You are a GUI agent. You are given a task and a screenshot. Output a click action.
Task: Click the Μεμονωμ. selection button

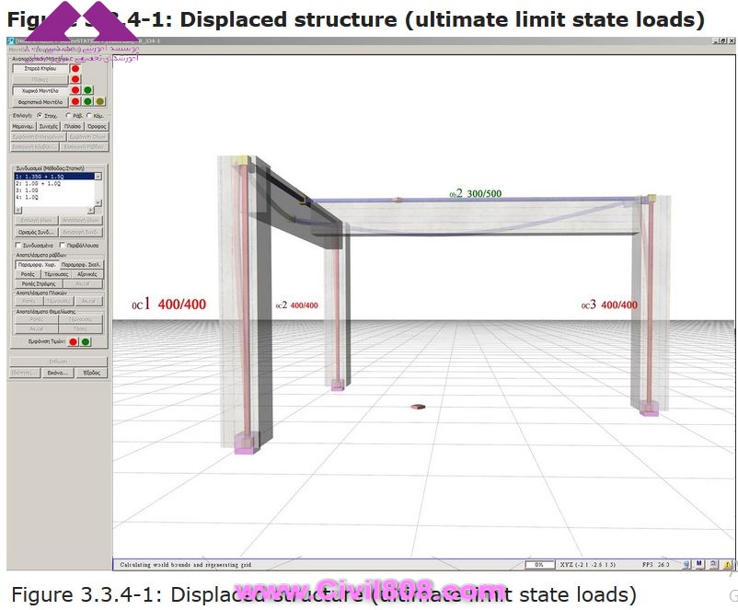23,127
